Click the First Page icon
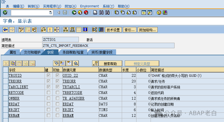224x122 pixels. (117, 13)
